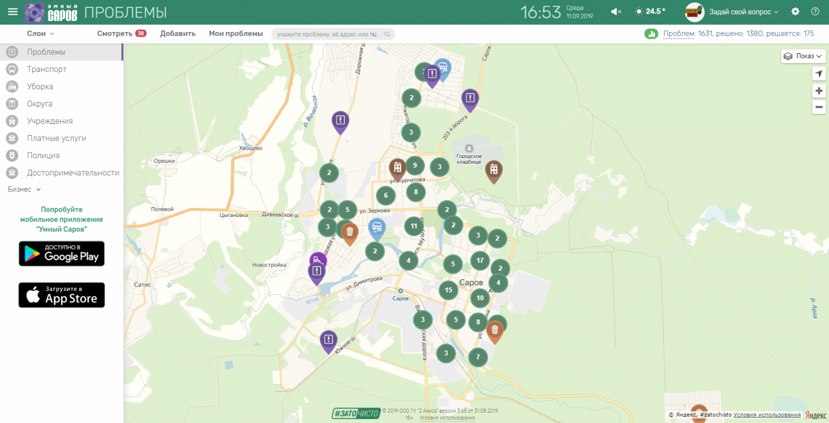Expand the Бизнес section
829x423 pixels.
pyautogui.click(x=24, y=189)
